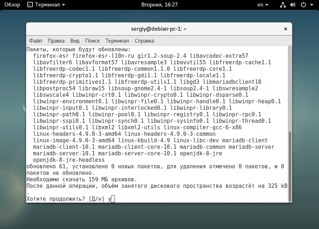319x229 pixels.
Task: Open the Поиск menu
Action: click(92, 41)
